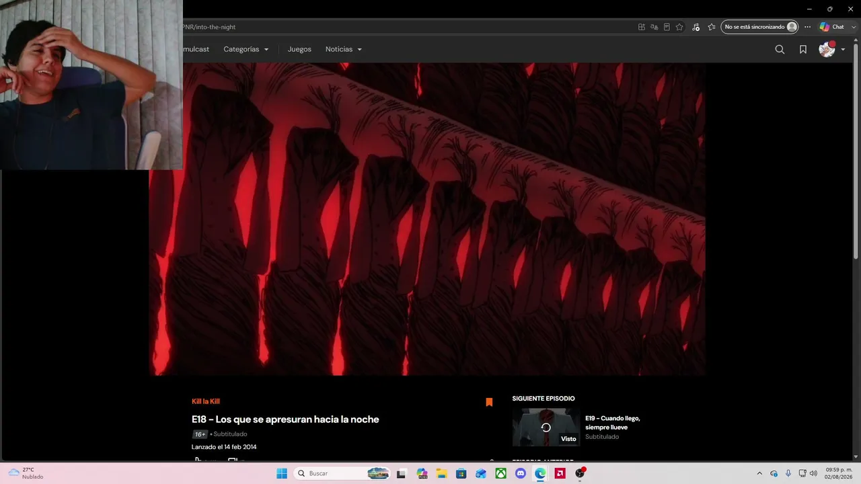Viewport: 861px width, 484px height.
Task: Open the Crunchyroll watchlist bookmark icon
Action: coord(803,49)
